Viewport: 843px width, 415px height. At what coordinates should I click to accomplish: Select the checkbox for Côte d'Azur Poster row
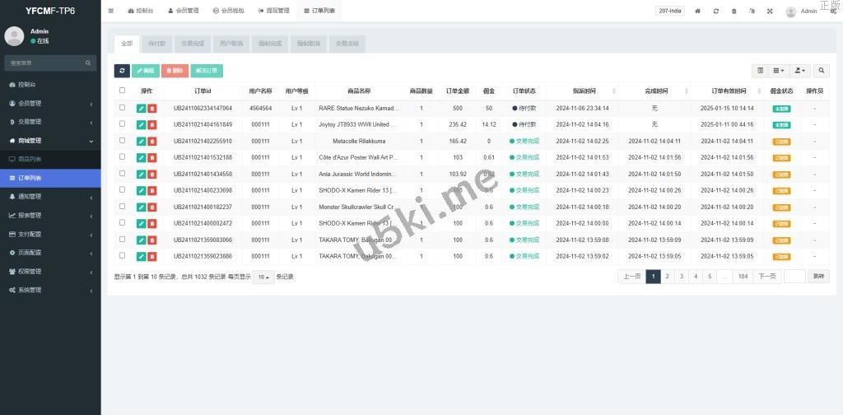123,157
